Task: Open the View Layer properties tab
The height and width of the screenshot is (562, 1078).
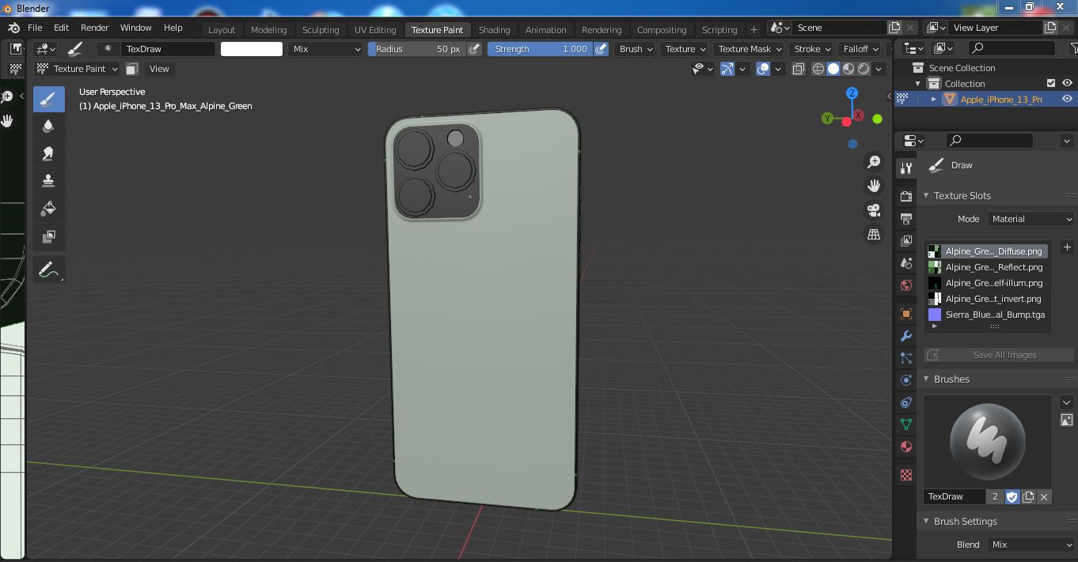Action: coord(906,240)
